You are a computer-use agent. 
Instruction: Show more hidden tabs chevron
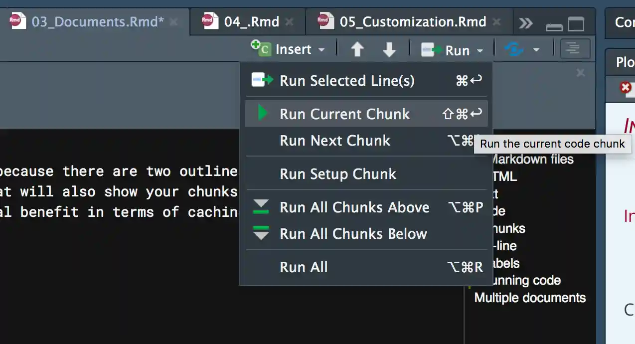click(526, 23)
